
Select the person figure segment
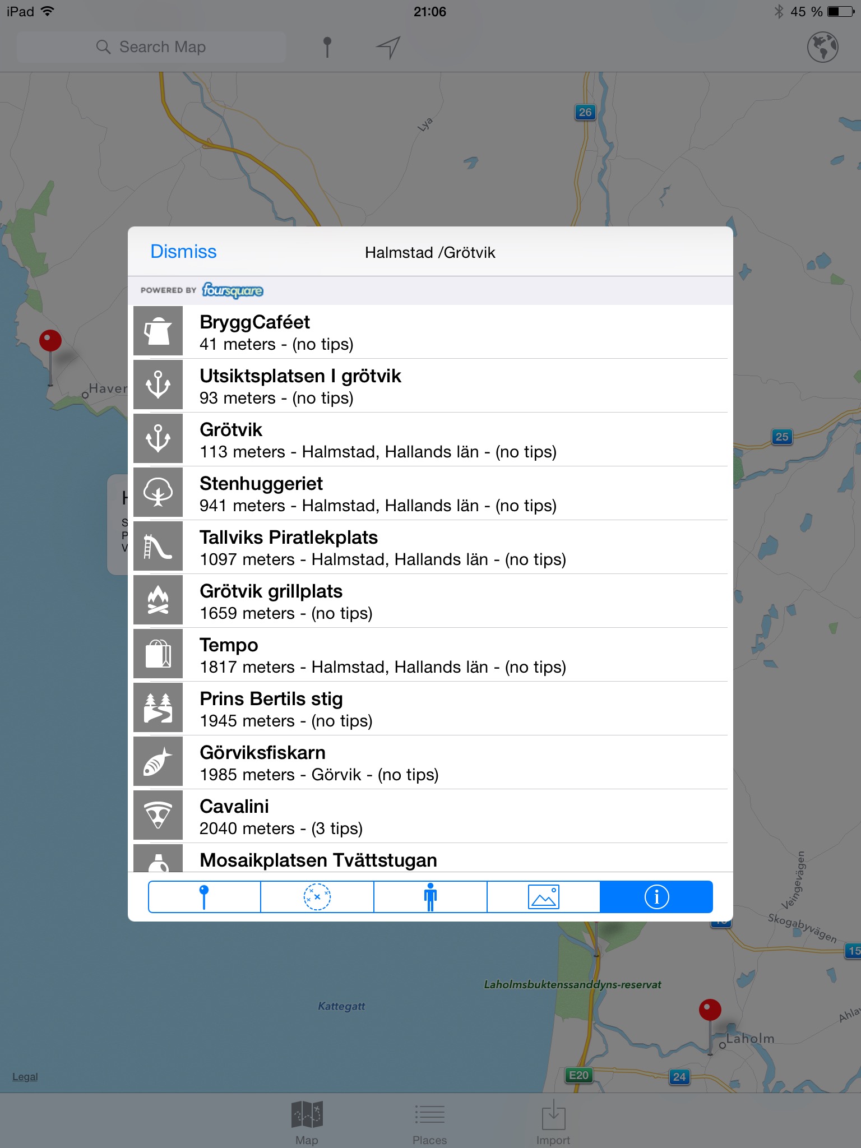[x=430, y=897]
